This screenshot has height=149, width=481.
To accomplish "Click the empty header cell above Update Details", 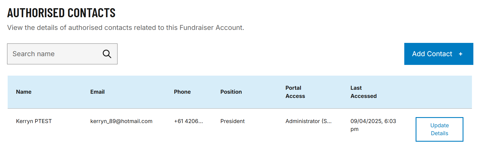I will click(x=439, y=92).
